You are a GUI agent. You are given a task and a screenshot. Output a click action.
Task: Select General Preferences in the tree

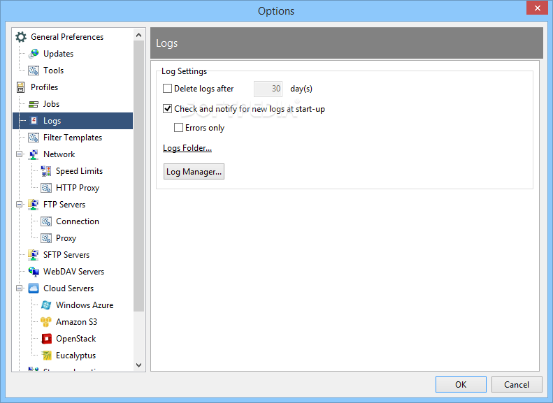(x=67, y=37)
